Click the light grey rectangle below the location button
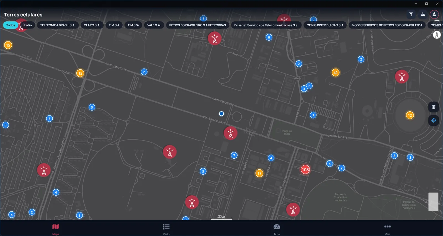This screenshot has height=236, width=443. (x=433, y=202)
